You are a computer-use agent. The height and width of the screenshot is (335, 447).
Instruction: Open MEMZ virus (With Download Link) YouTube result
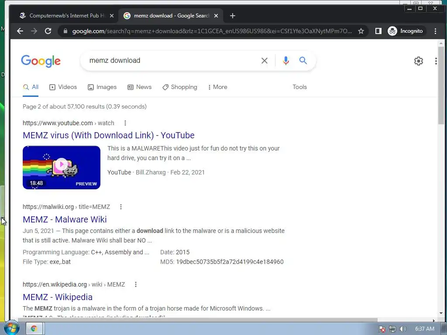pyautogui.click(x=109, y=135)
